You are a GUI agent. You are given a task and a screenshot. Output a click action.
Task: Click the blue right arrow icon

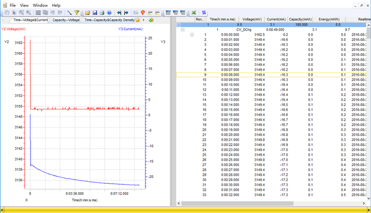click(126, 13)
